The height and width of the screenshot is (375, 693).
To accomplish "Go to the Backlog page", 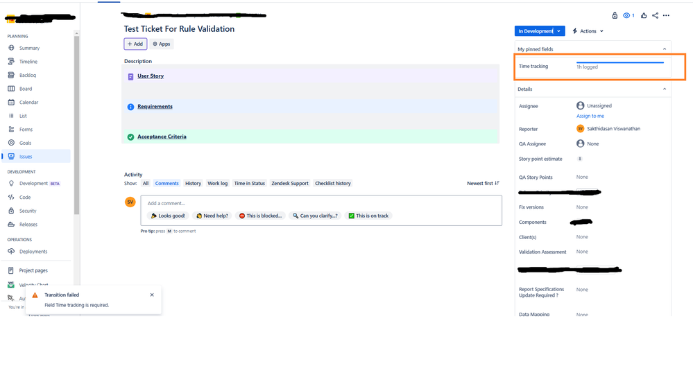I will 28,76.
